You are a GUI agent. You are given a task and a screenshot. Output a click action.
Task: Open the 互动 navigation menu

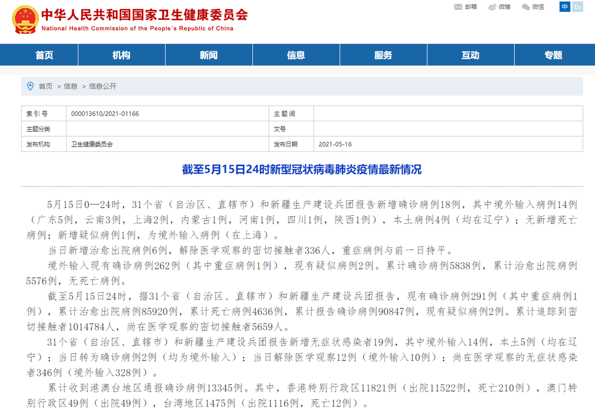[x=471, y=55]
